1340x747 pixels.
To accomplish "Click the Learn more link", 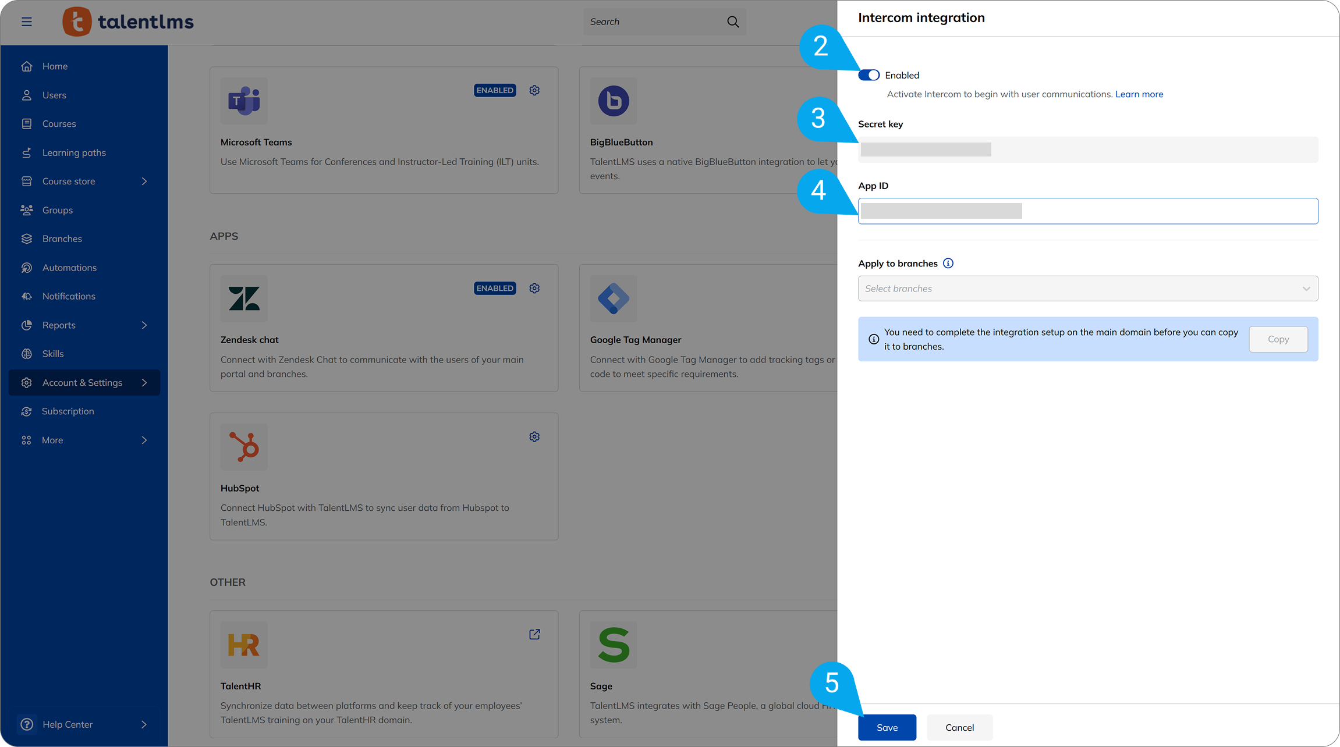I will point(1139,94).
